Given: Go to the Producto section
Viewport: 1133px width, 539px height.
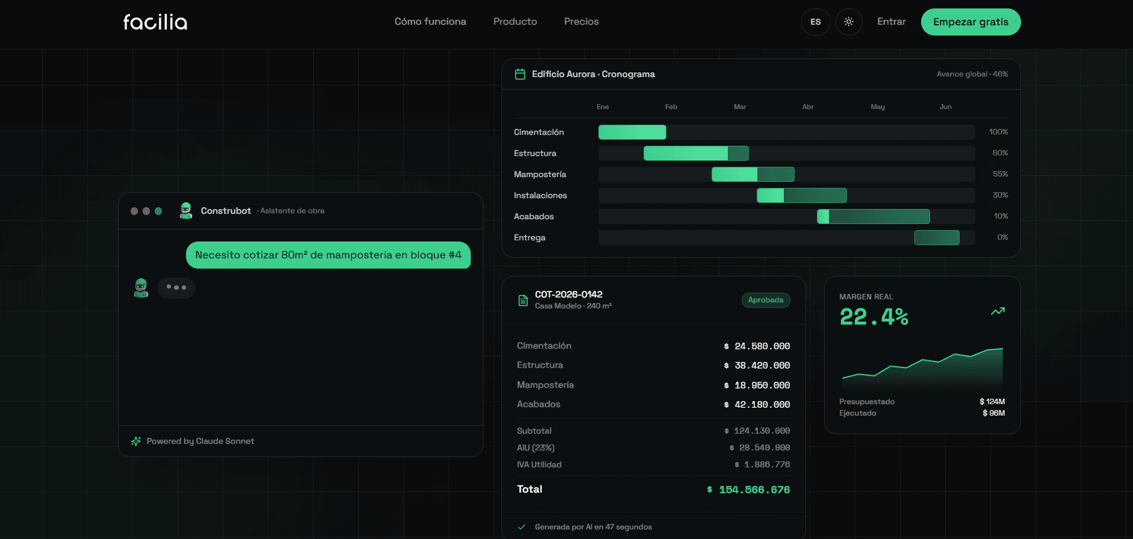Looking at the screenshot, I should click(515, 22).
